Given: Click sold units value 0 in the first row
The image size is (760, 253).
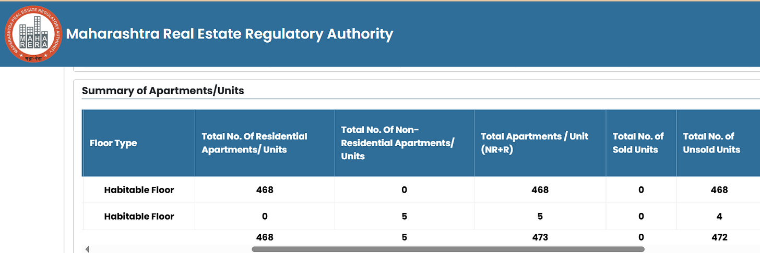Looking at the screenshot, I should click(641, 190).
